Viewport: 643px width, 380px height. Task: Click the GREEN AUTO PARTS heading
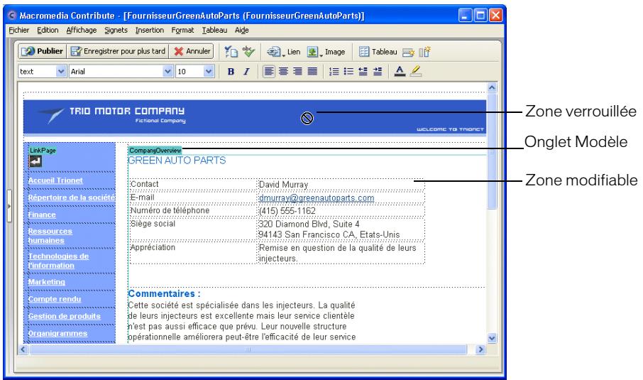(177, 161)
